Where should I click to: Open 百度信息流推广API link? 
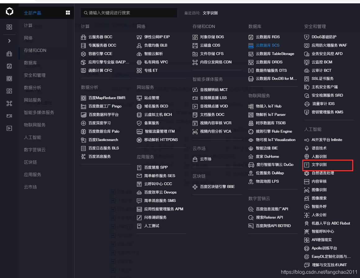click(272, 209)
